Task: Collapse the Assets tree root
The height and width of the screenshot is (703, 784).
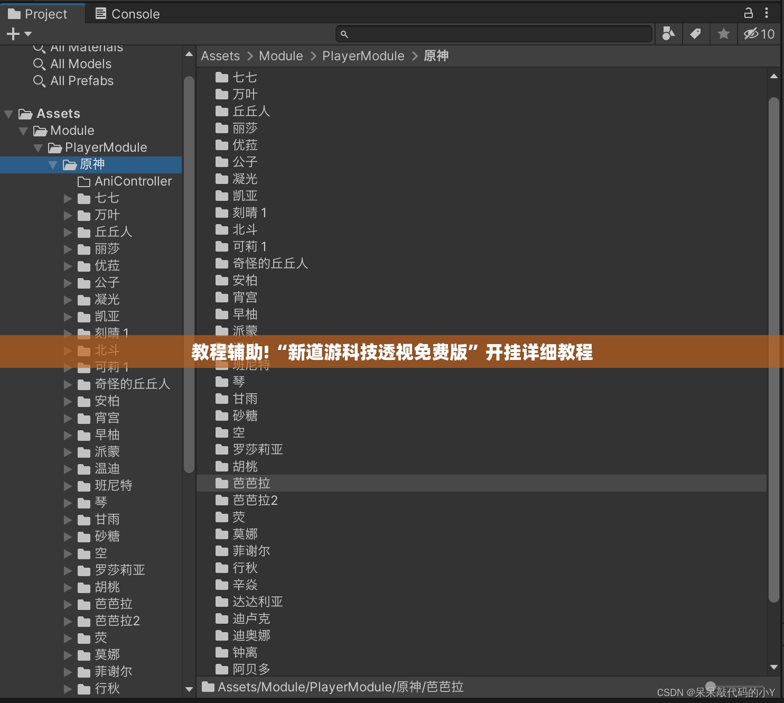Action: pyautogui.click(x=8, y=114)
